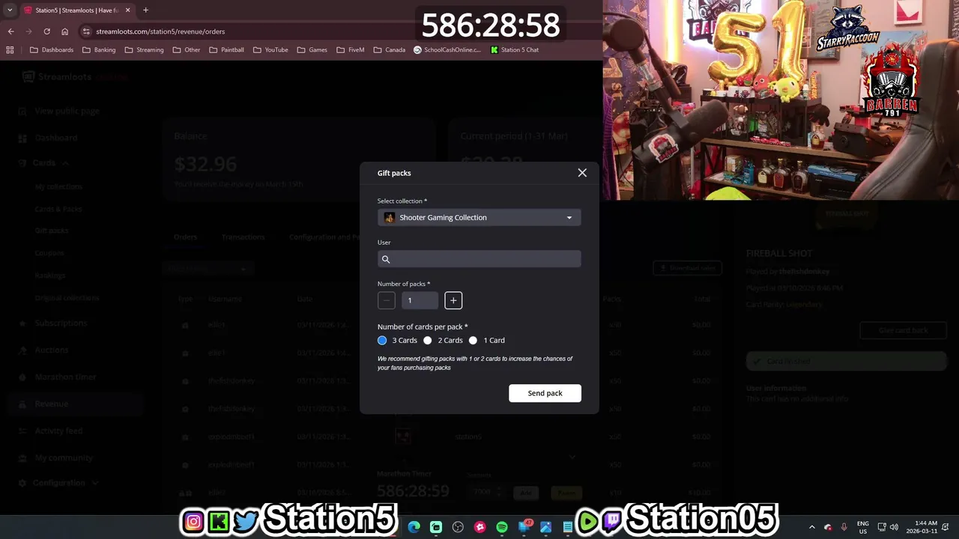Viewport: 959px width, 539px height.
Task: Click the User search field
Action: [479, 259]
